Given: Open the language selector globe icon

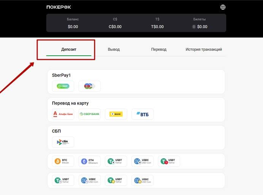Looking at the screenshot, I should coord(223,7).
